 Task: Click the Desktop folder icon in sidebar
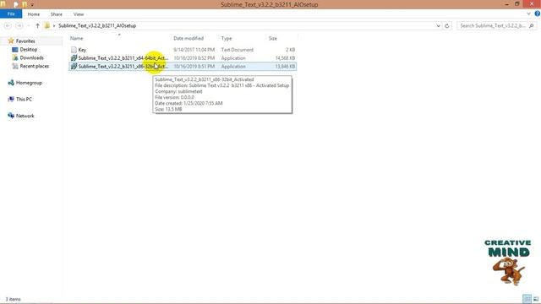tap(15, 49)
